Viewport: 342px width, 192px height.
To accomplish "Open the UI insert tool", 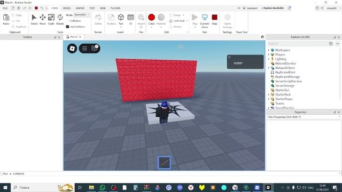I will [x=130, y=18].
